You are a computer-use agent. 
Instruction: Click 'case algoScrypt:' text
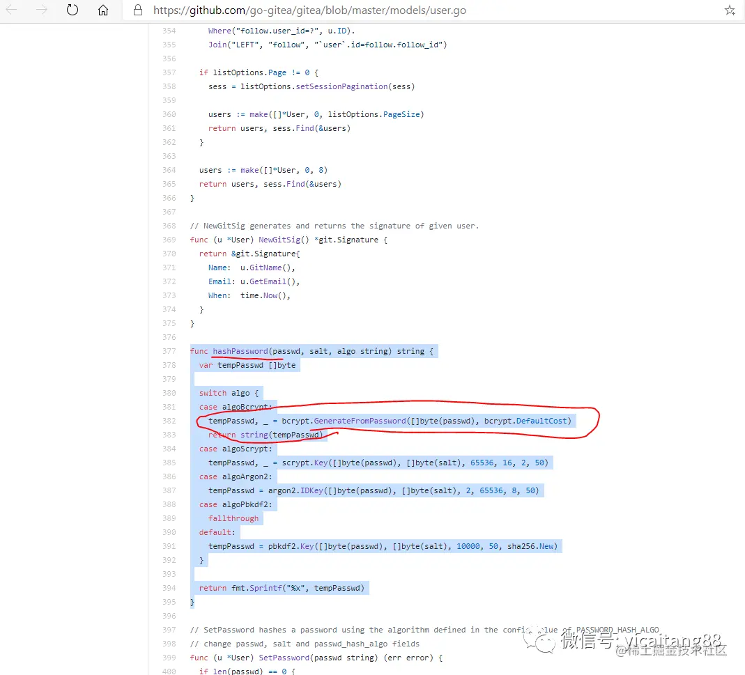[x=236, y=449]
